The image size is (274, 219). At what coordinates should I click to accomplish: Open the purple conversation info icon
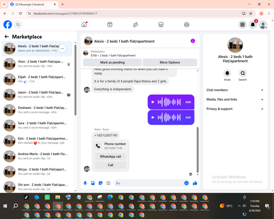point(193,41)
